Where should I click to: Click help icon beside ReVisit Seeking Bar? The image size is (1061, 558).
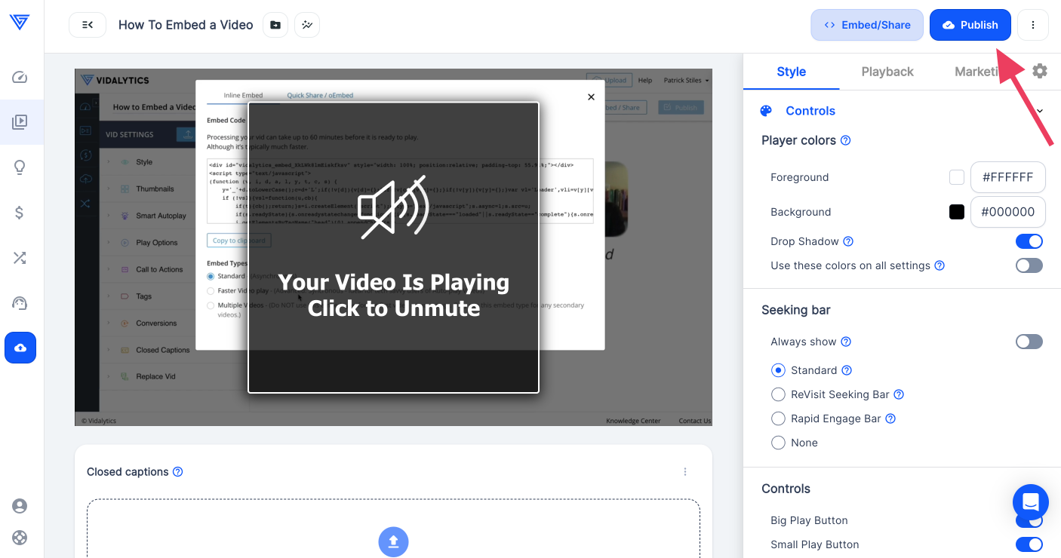899,394
